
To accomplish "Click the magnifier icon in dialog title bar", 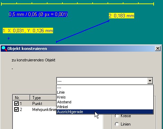I will tap(4, 49).
